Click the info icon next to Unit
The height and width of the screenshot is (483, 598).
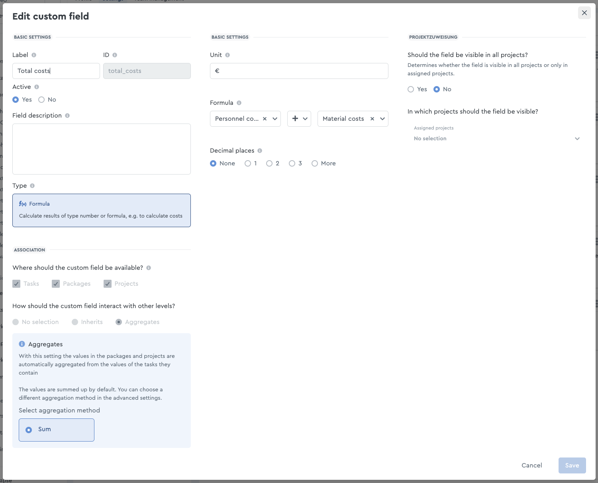pos(227,55)
